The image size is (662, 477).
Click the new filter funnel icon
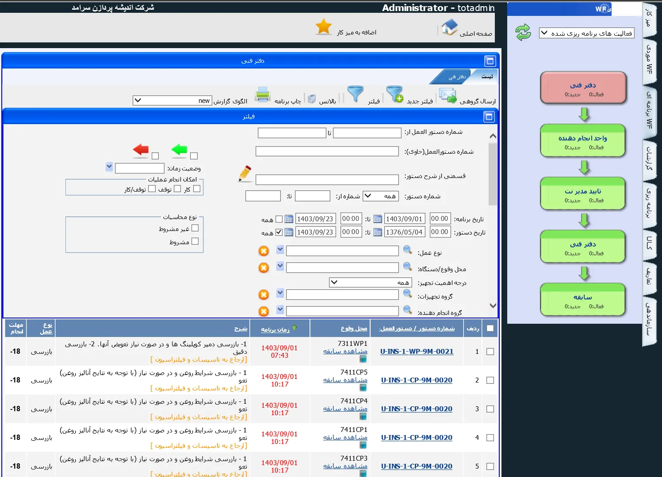[394, 95]
